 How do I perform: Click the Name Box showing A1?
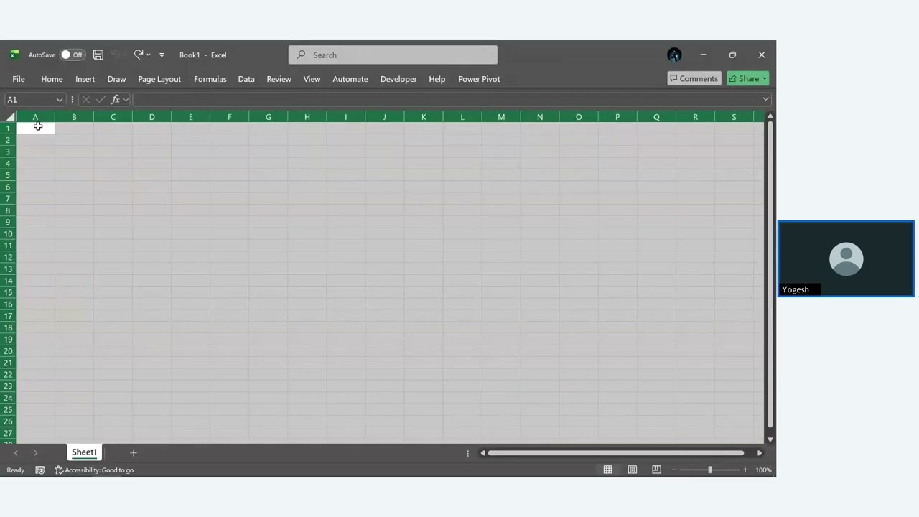[x=29, y=100]
